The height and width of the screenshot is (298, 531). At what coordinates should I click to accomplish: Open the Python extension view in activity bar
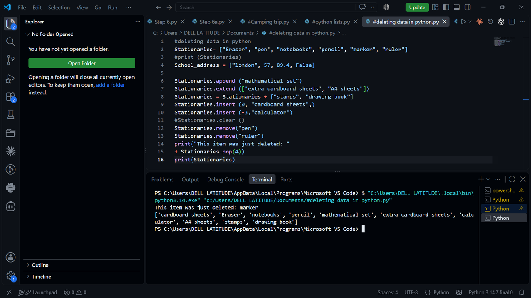tap(11, 188)
